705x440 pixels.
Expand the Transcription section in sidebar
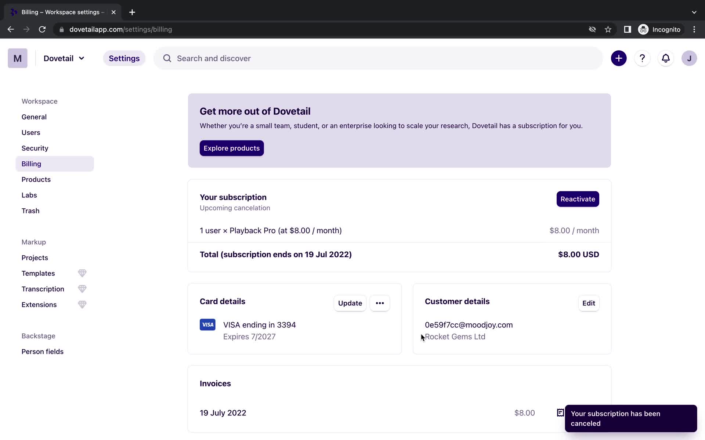(x=43, y=289)
